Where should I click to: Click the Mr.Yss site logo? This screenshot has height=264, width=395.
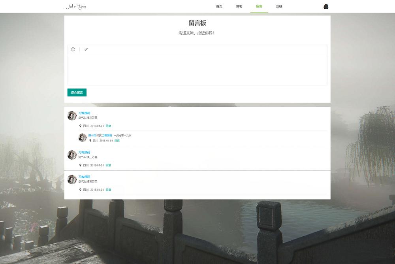[x=76, y=7]
